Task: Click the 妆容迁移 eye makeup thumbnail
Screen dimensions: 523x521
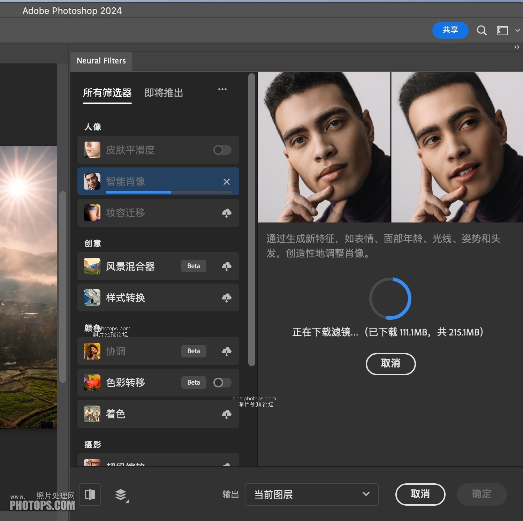Action: (x=92, y=213)
